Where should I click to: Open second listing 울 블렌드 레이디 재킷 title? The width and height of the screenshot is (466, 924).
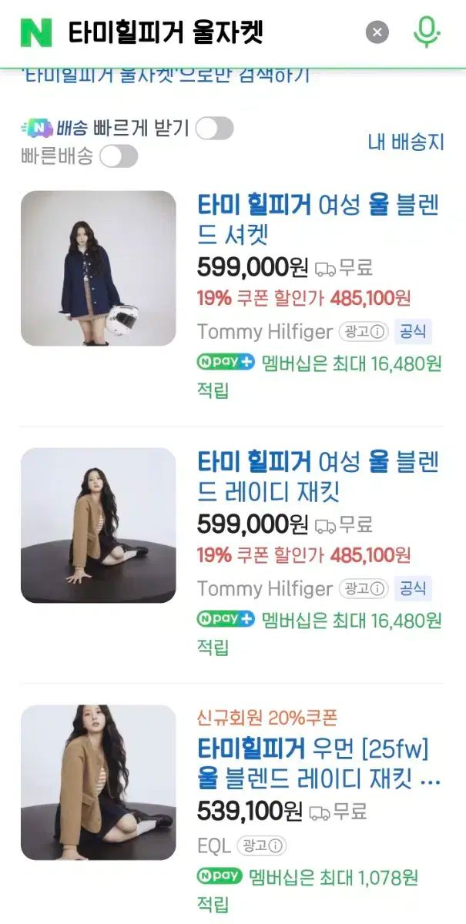[x=317, y=477]
